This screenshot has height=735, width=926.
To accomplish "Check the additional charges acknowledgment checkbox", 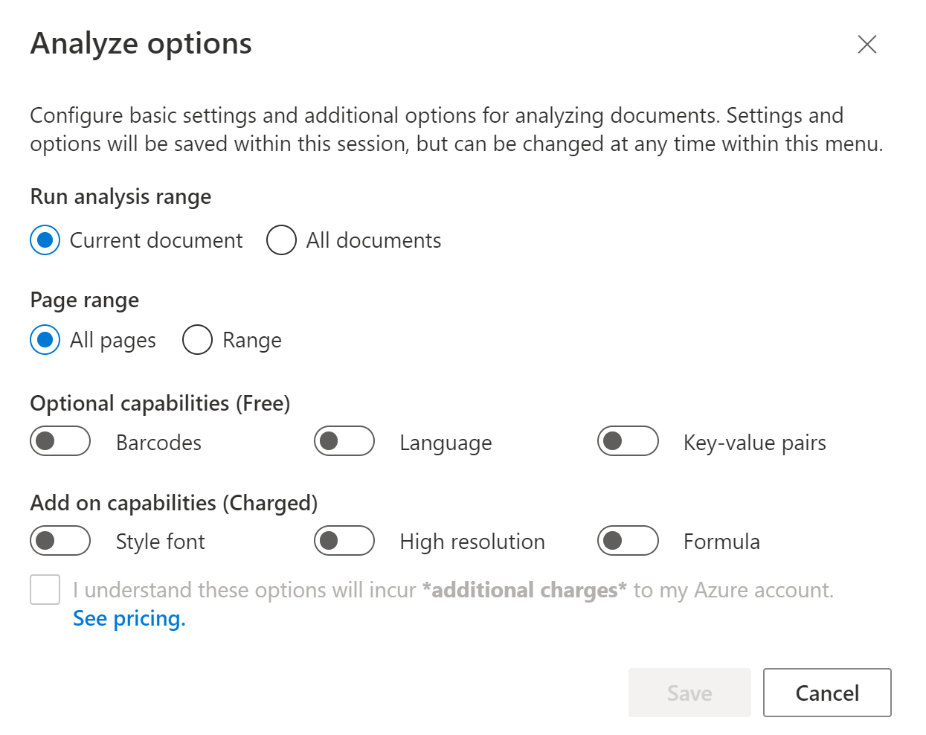I will (45, 590).
